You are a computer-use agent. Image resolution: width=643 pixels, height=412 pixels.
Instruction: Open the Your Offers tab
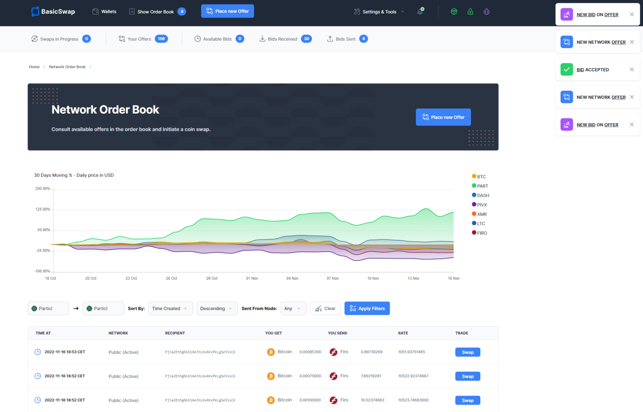point(143,39)
